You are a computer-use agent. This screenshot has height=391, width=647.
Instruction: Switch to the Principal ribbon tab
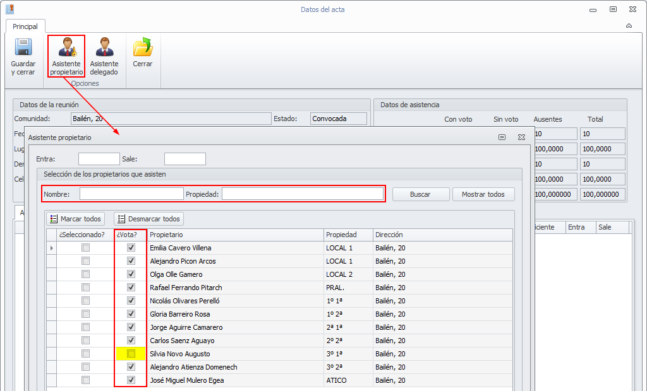tap(25, 26)
